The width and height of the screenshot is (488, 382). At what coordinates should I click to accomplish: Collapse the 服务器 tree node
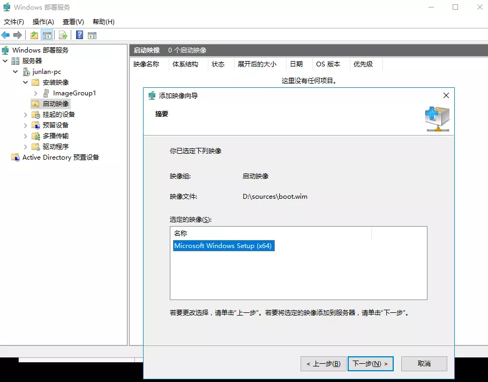coord(5,61)
